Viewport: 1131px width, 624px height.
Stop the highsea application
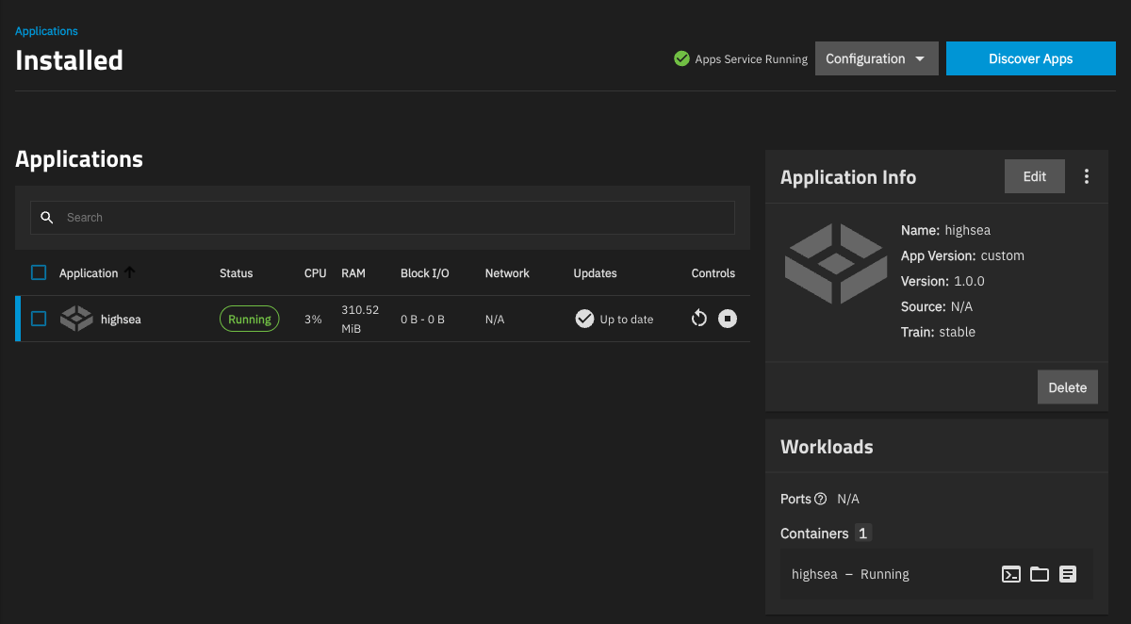(x=728, y=319)
